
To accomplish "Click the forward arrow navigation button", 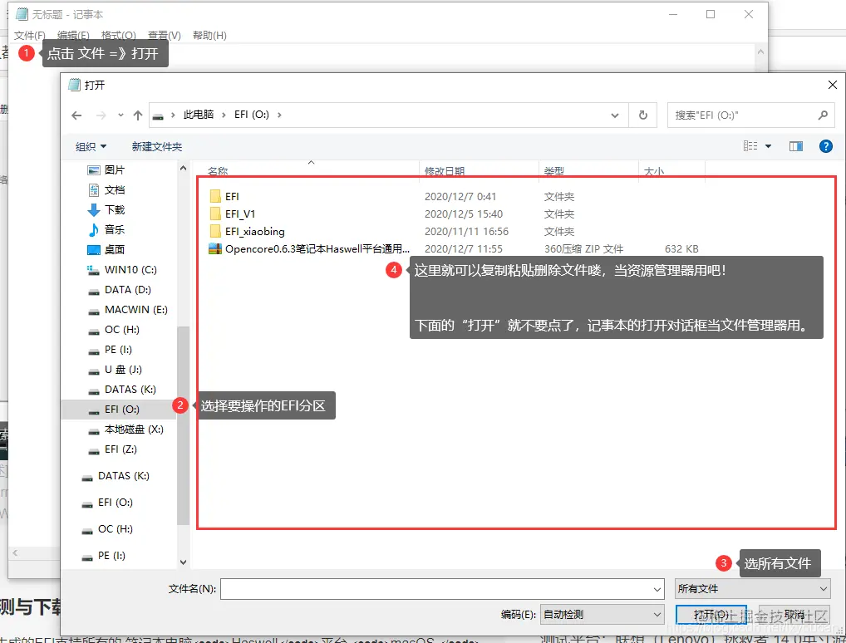I will (x=101, y=115).
